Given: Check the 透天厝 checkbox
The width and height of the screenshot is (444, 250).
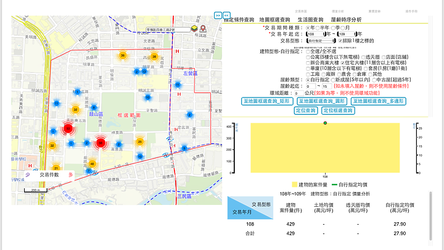Looking at the screenshot, I should (x=363, y=57).
